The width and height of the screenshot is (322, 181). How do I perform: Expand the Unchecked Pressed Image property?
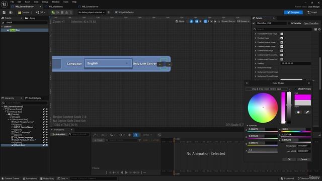point(256,34)
